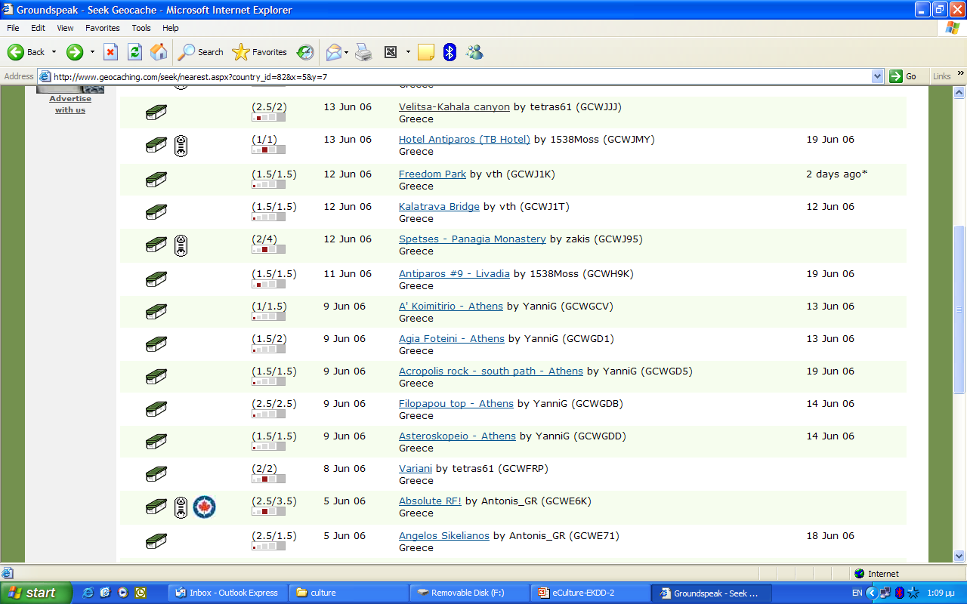
Task: Open Filopapou top - Athens link
Action: pyautogui.click(x=456, y=403)
